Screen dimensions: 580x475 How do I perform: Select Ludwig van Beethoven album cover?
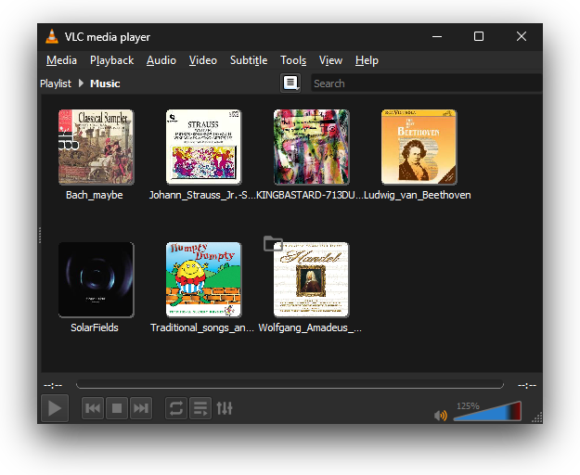tap(419, 147)
